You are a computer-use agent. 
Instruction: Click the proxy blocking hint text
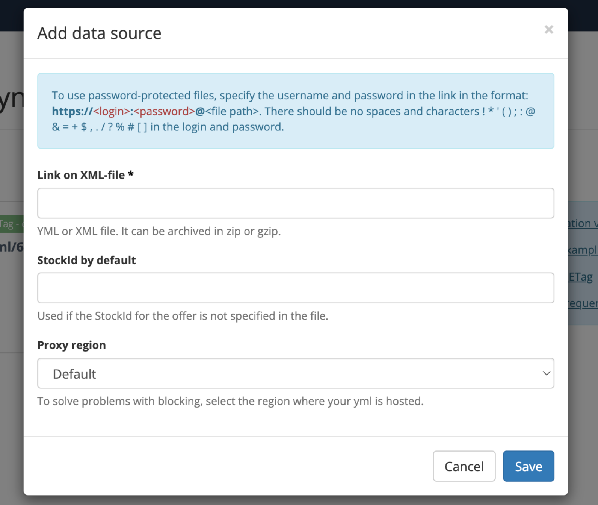pos(230,401)
